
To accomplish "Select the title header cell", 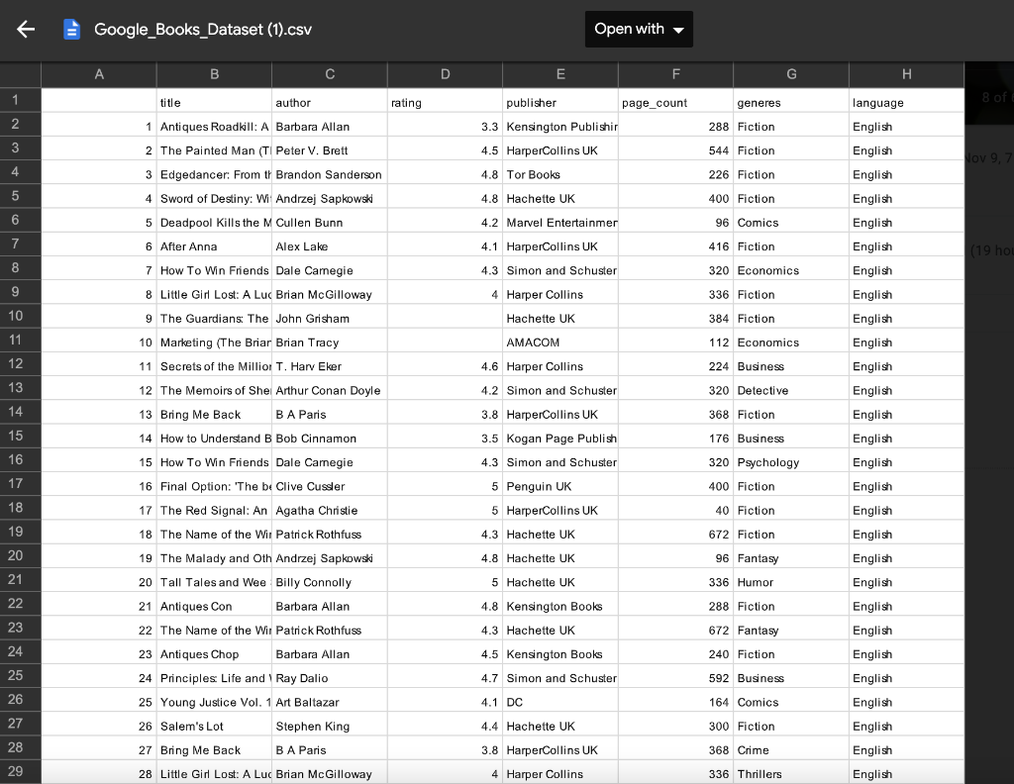I will 214,102.
